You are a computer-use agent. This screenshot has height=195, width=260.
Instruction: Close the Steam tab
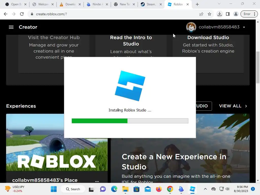(x=161, y=5)
